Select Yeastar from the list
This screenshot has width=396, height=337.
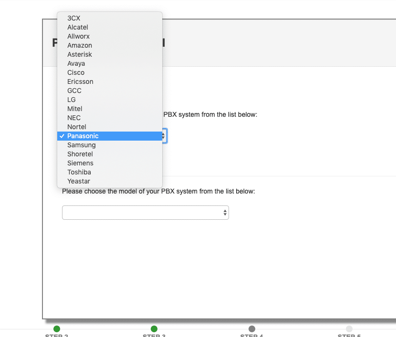(x=110, y=181)
